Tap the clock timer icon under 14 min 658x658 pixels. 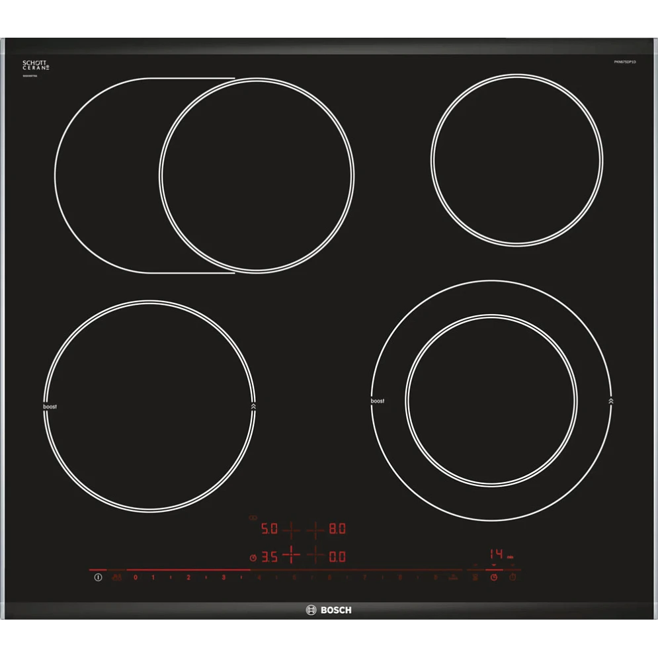point(494,577)
